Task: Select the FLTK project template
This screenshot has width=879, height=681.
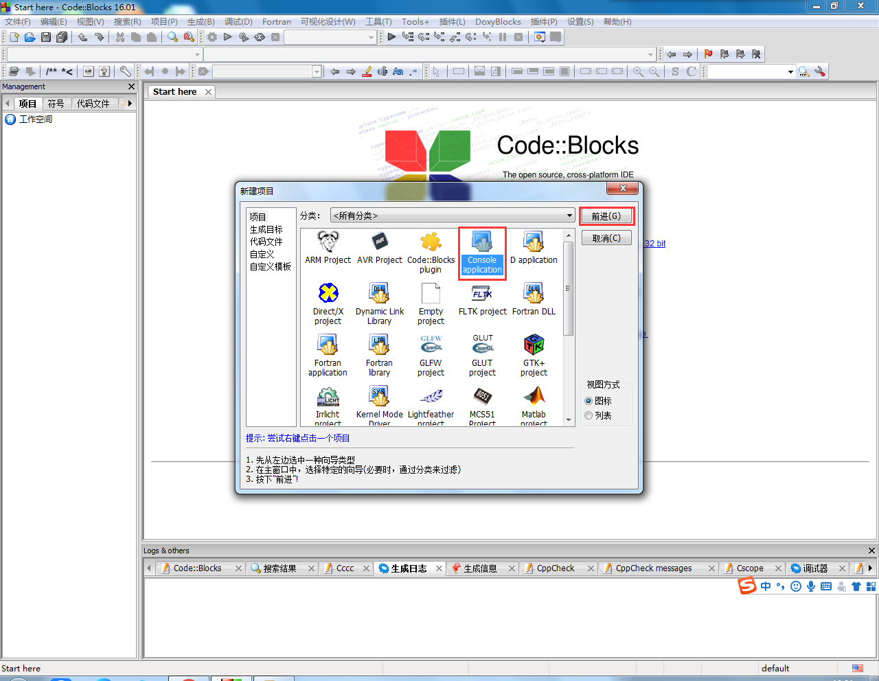Action: click(x=482, y=299)
